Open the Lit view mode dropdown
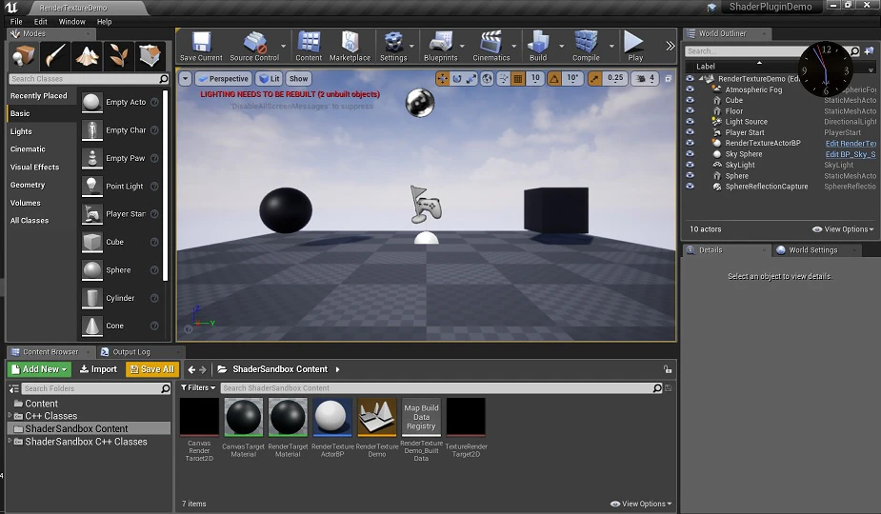Image resolution: width=881 pixels, height=514 pixels. pyautogui.click(x=270, y=79)
